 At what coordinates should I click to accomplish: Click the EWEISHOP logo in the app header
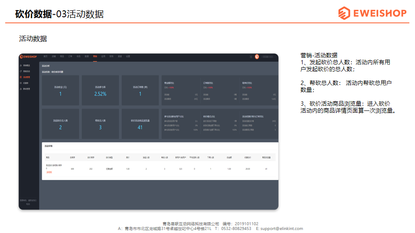click(x=29, y=57)
